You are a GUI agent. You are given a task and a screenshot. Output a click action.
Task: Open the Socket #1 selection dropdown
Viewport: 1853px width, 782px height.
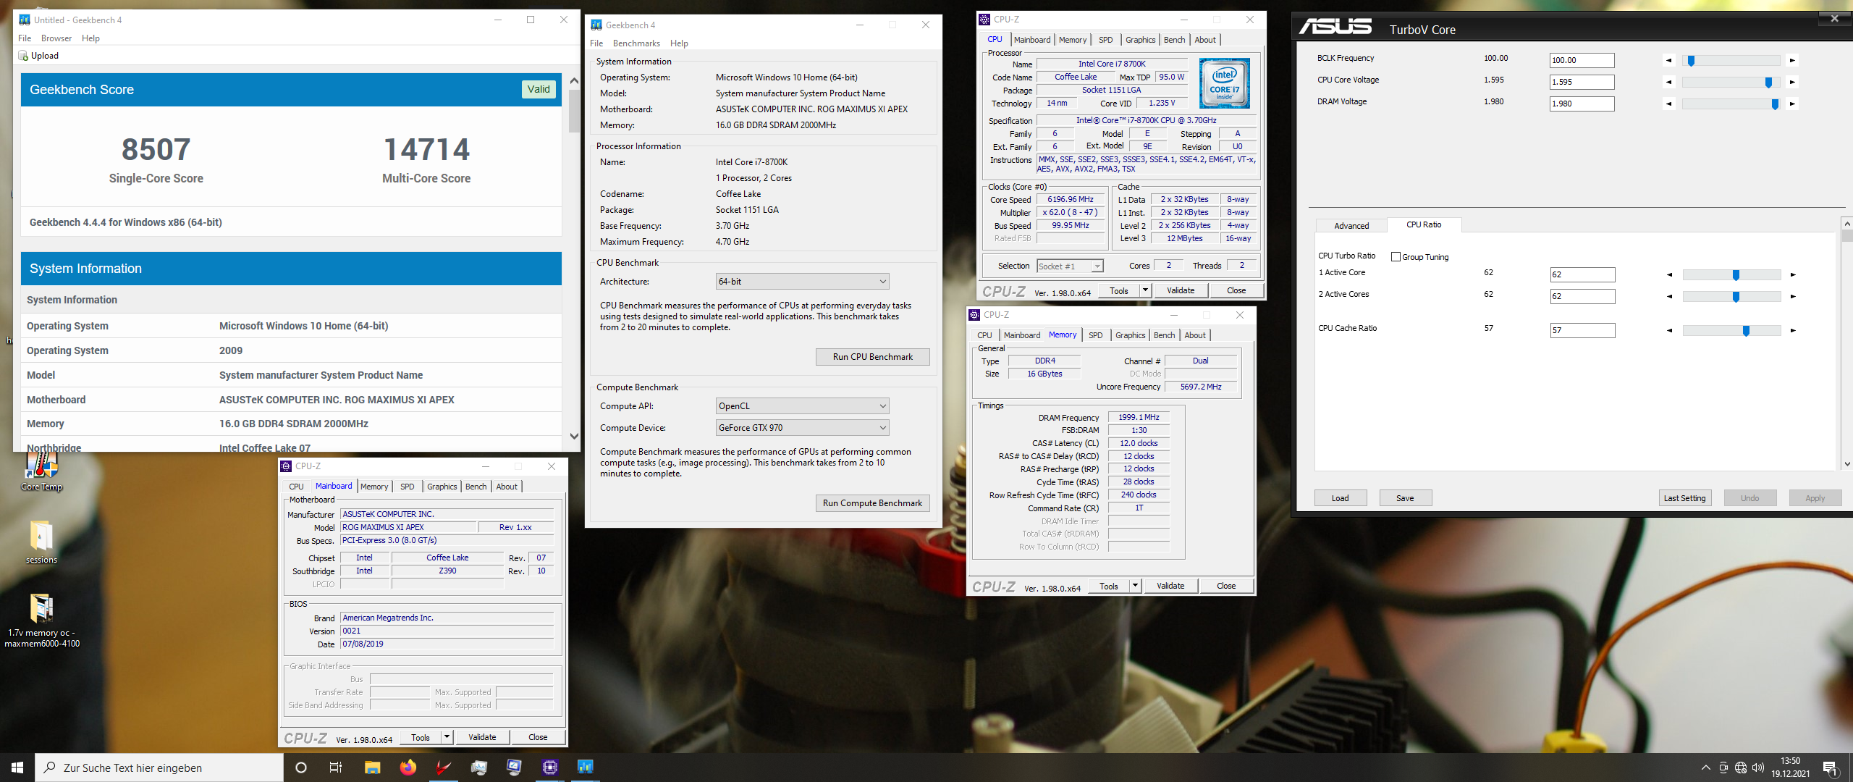click(1070, 266)
